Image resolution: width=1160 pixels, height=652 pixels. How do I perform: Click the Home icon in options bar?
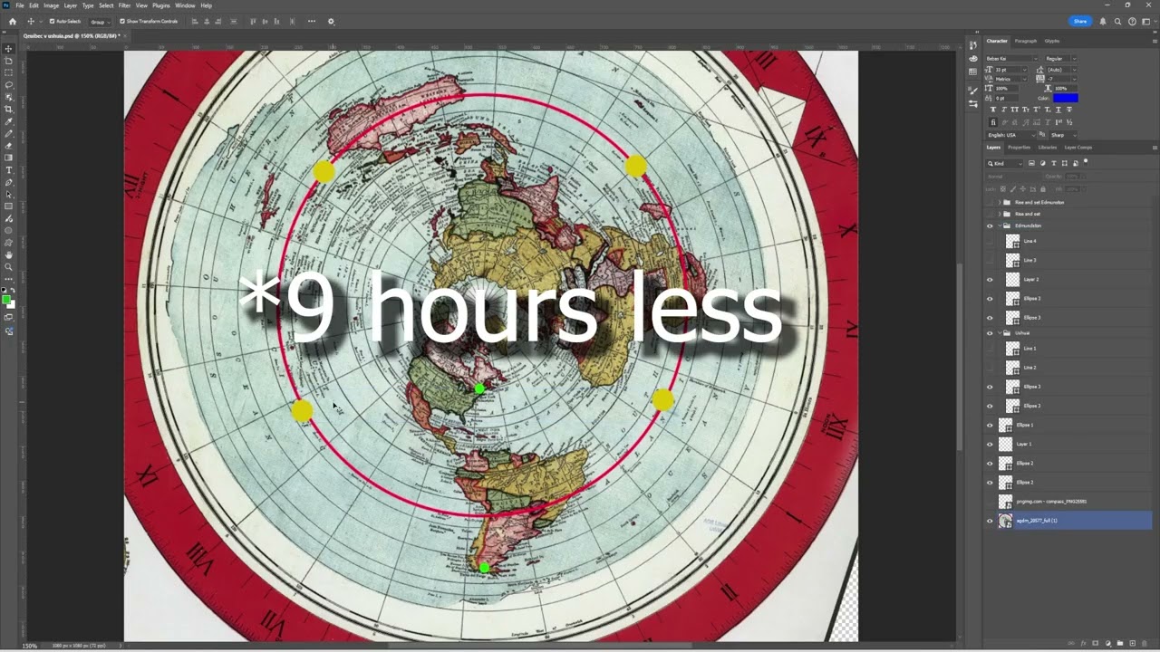click(x=12, y=21)
